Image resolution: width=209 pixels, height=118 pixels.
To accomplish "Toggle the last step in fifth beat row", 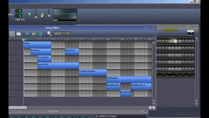I will (x=193, y=69).
